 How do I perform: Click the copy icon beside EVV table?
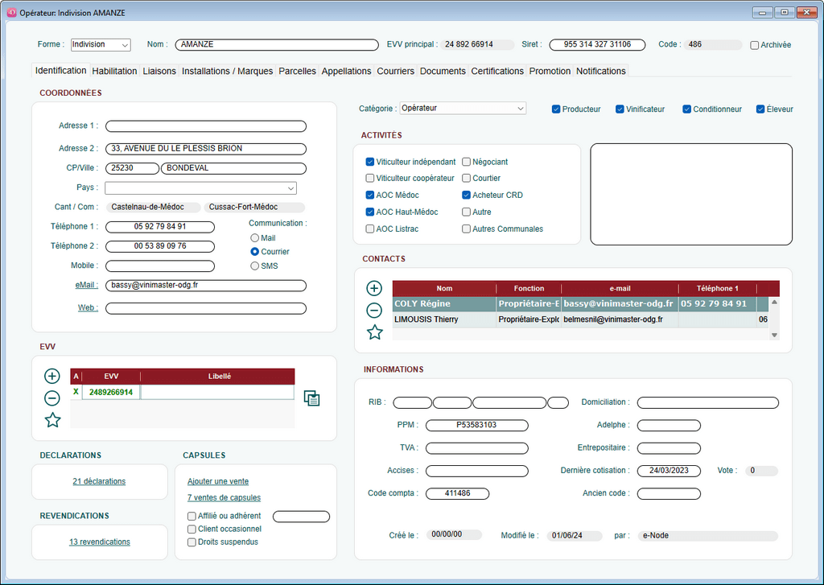[311, 398]
